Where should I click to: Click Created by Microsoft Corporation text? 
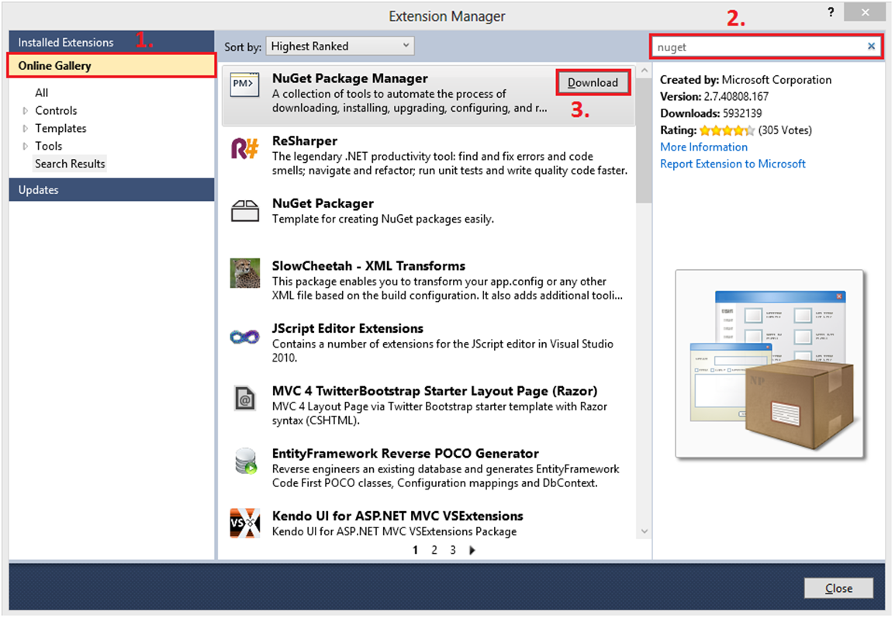click(745, 80)
